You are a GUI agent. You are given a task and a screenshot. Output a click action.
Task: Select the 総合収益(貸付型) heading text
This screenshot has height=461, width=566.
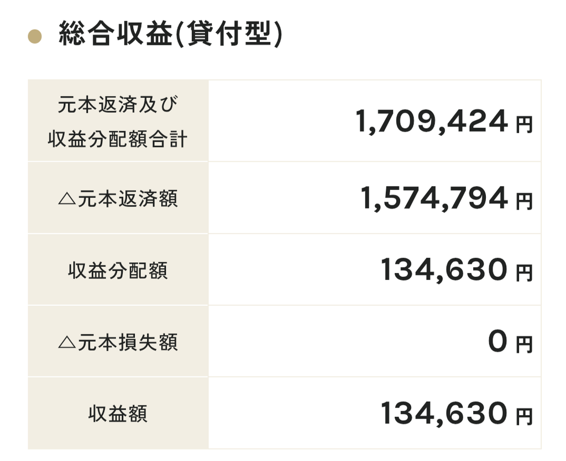(170, 34)
